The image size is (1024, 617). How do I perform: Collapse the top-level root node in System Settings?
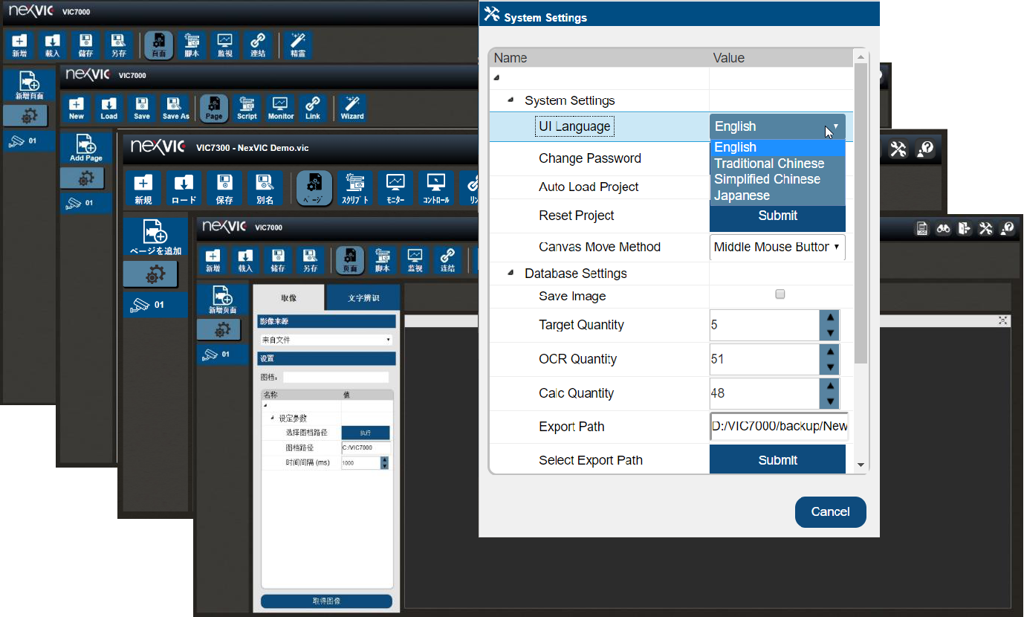(x=496, y=77)
